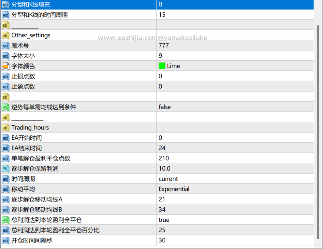The height and width of the screenshot is (249, 323).
Task: Edit the EA结束时间 value 24
Action: click(x=235, y=148)
